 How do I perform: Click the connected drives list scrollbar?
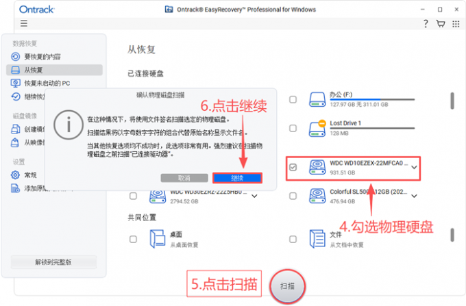click(x=452, y=101)
